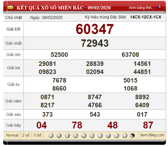This screenshot has width=168, height=147.
Task: Select digit 6 filter circle
Action: [100, 135]
